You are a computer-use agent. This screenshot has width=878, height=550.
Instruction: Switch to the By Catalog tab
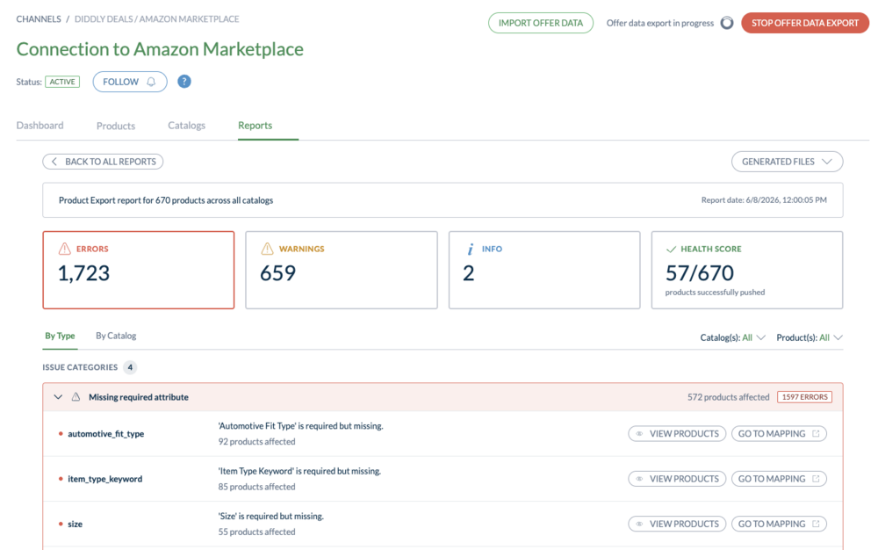[x=116, y=336]
